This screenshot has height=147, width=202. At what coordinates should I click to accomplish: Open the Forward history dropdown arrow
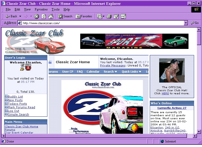pyautogui.click(x=31, y=16)
